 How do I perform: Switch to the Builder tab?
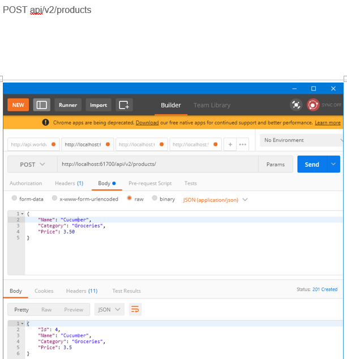pos(171,105)
